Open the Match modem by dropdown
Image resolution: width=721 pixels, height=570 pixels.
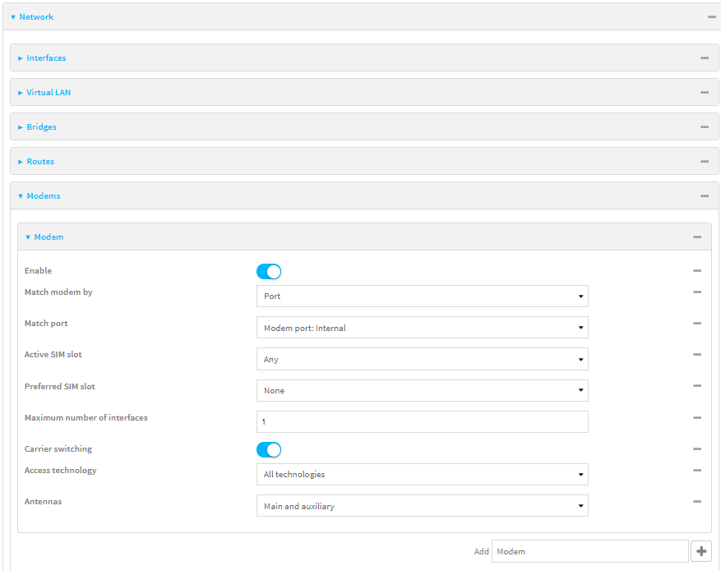click(x=422, y=296)
